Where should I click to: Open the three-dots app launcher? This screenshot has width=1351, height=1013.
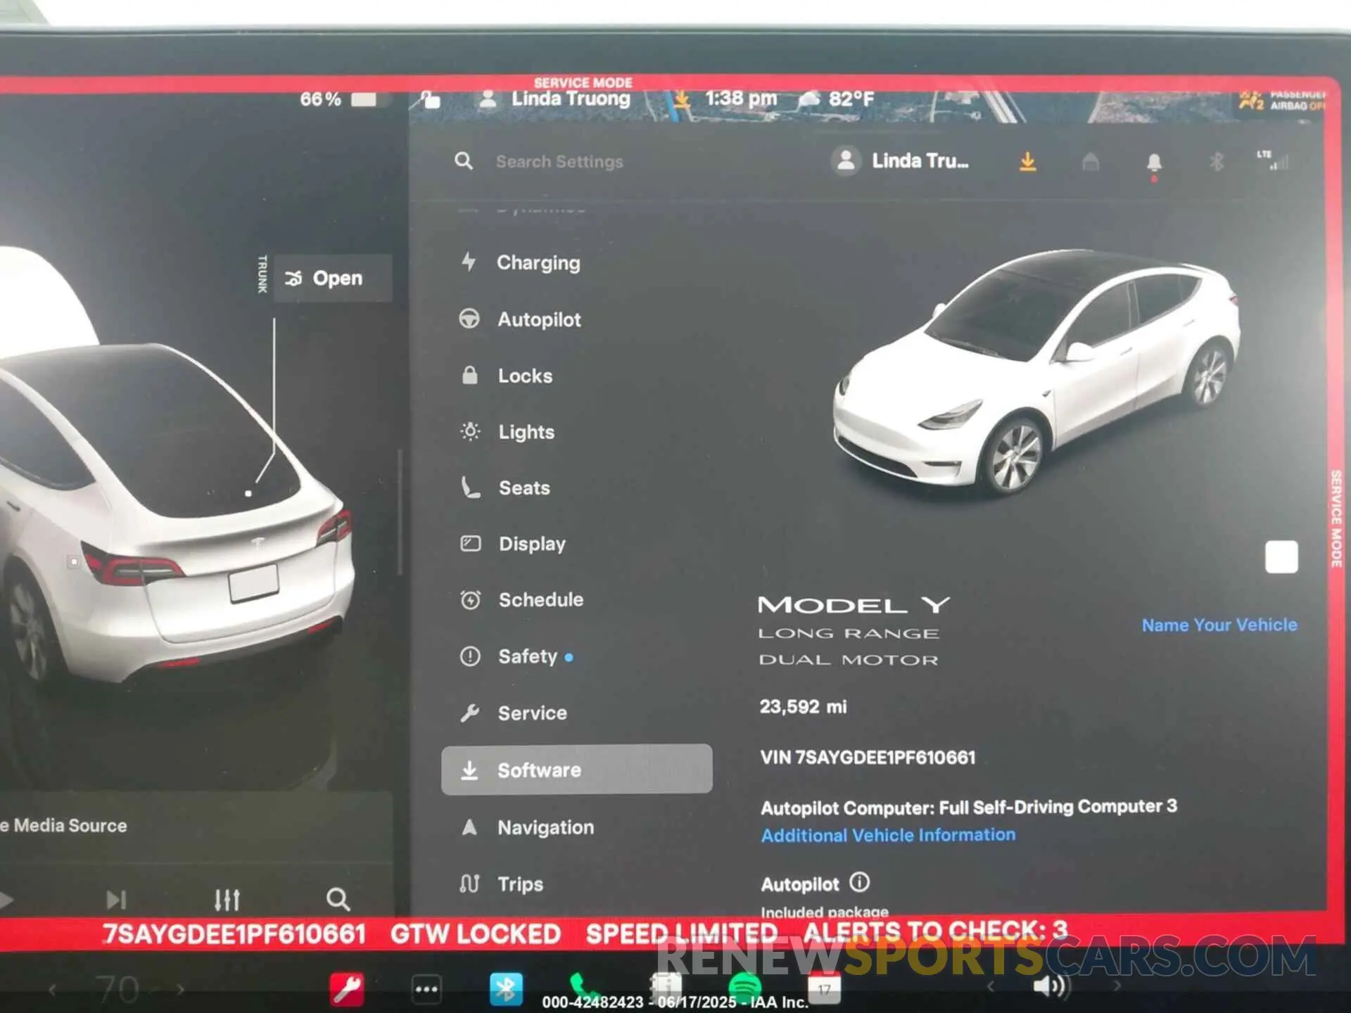[426, 989]
